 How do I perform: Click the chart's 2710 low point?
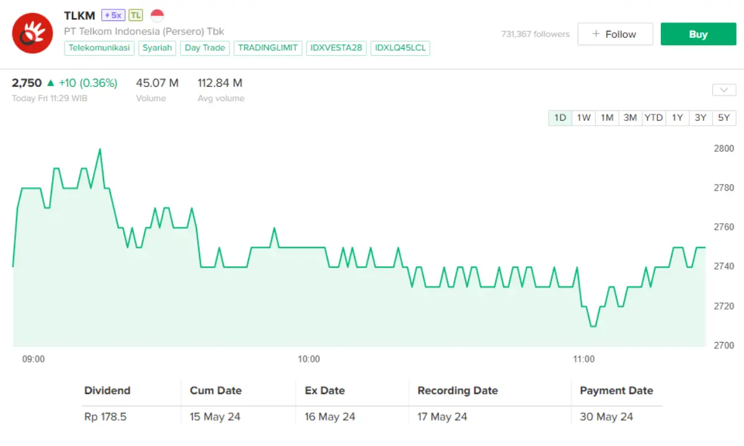pos(593,326)
